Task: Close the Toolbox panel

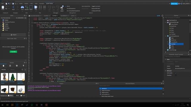Action: click(26, 63)
